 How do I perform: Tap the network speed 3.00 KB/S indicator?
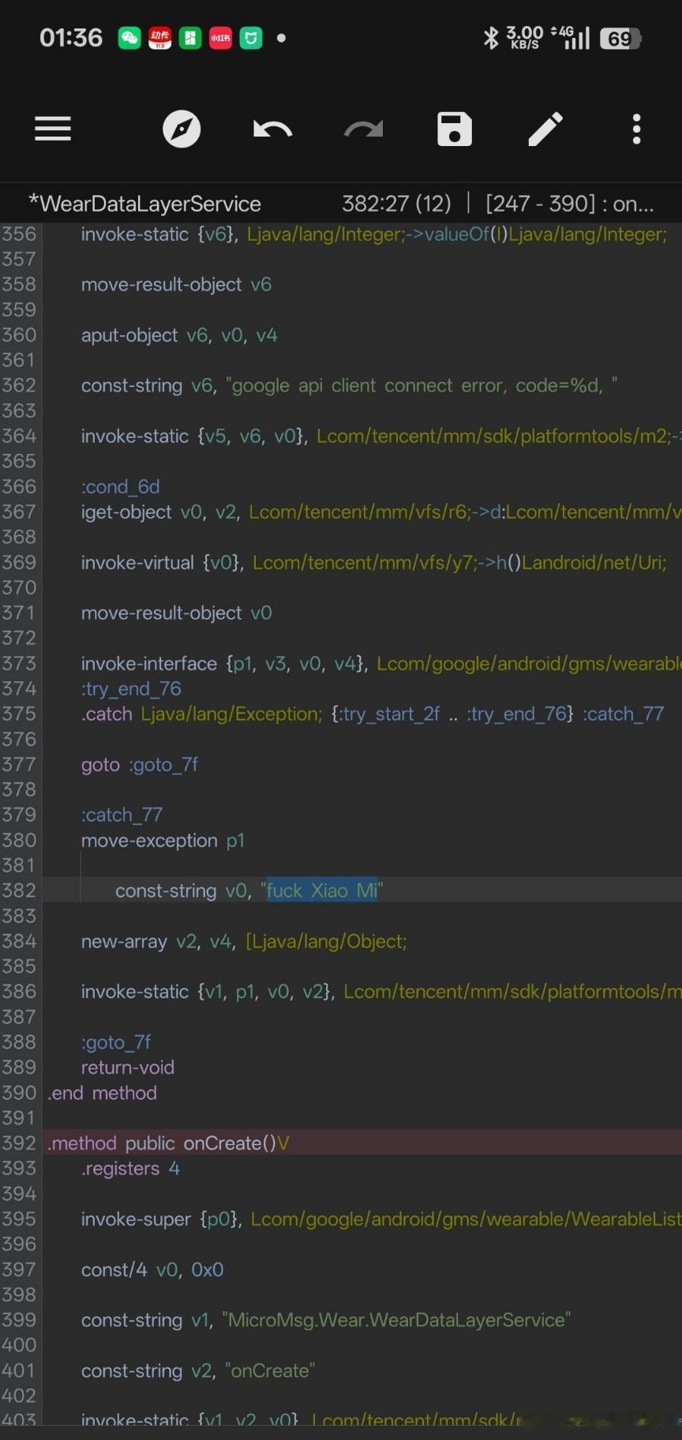point(524,37)
